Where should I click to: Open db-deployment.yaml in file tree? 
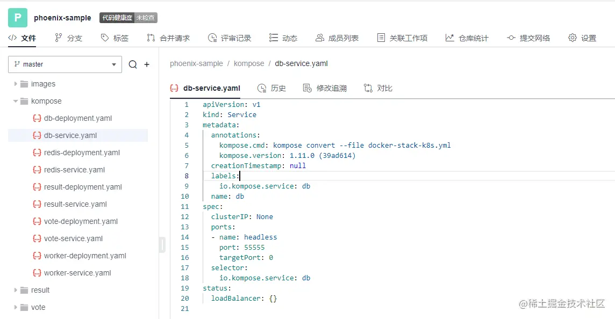[78, 118]
